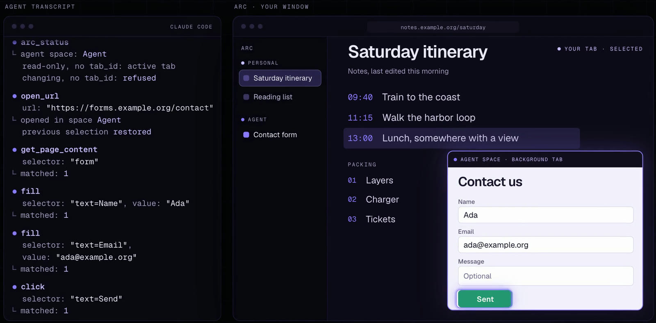Click "opened in space Agent" transcript line
This screenshot has width=656, height=323.
[71, 120]
